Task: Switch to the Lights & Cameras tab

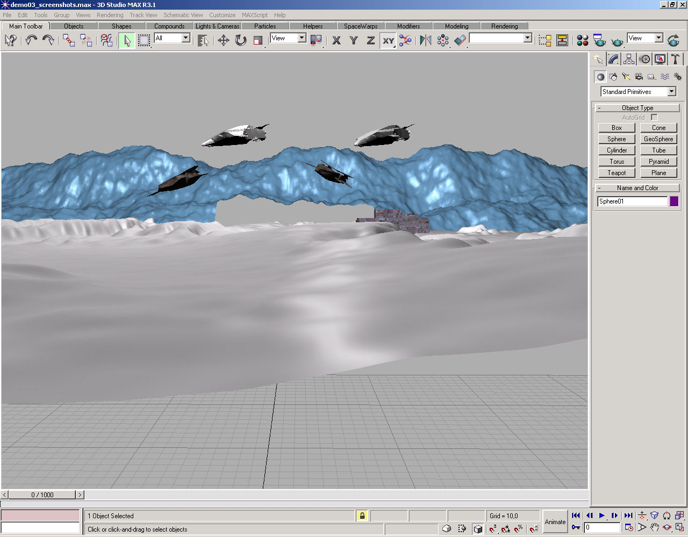Action: click(x=217, y=26)
